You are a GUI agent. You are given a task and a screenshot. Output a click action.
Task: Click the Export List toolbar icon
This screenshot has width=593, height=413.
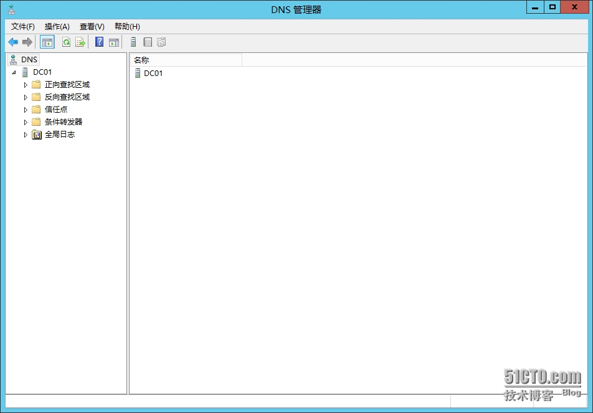80,42
